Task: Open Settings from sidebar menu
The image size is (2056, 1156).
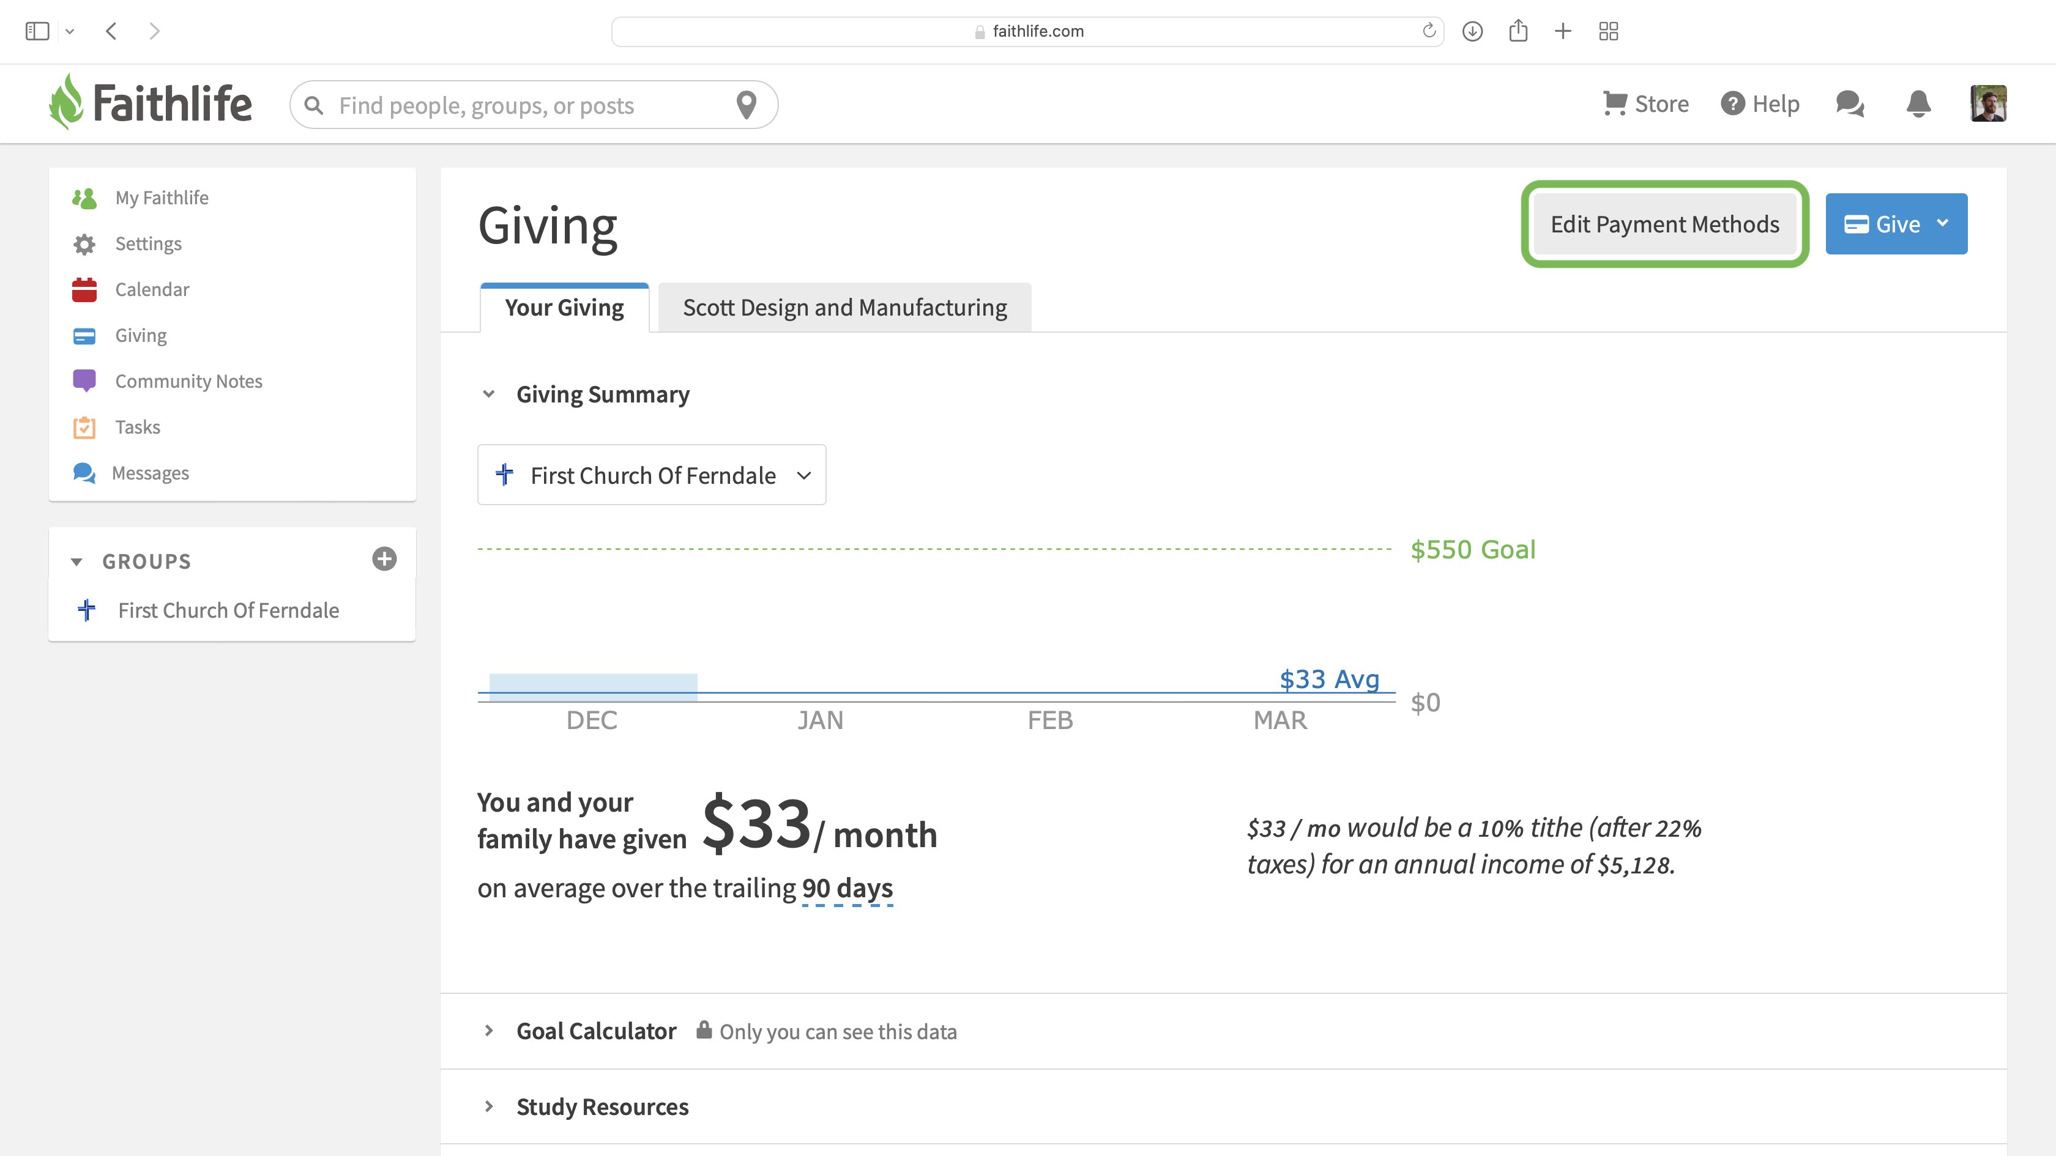Action: click(149, 244)
